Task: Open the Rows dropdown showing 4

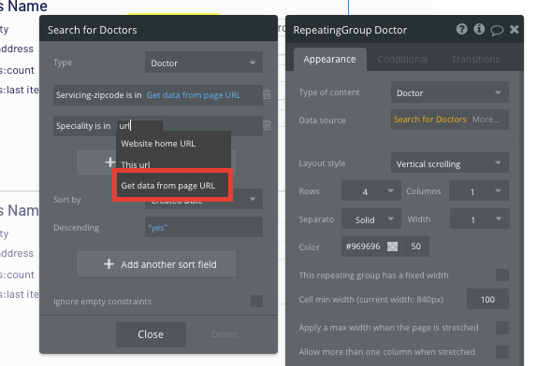Action: click(370, 191)
